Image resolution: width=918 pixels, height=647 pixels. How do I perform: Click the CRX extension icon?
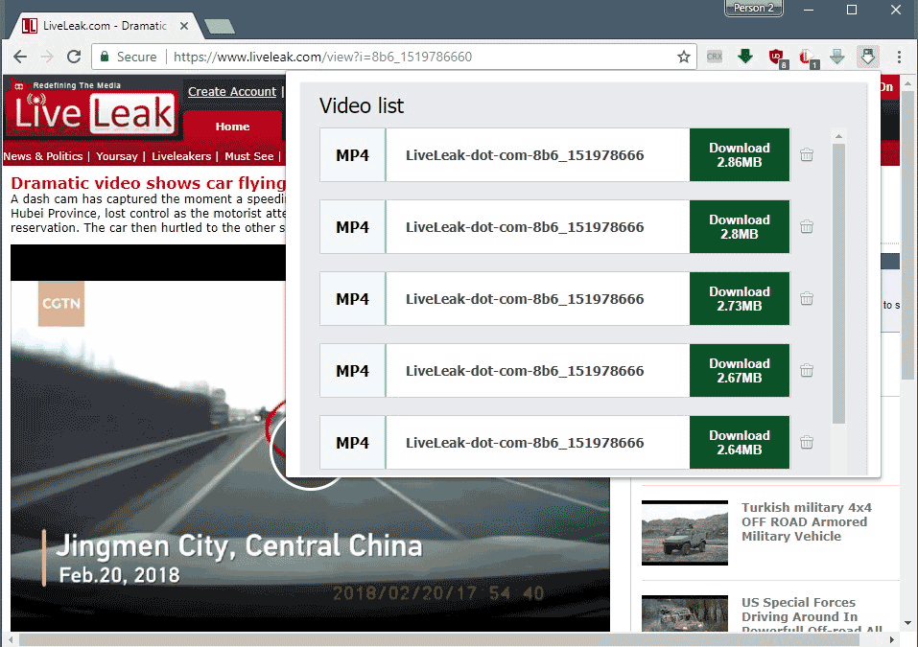pos(714,57)
